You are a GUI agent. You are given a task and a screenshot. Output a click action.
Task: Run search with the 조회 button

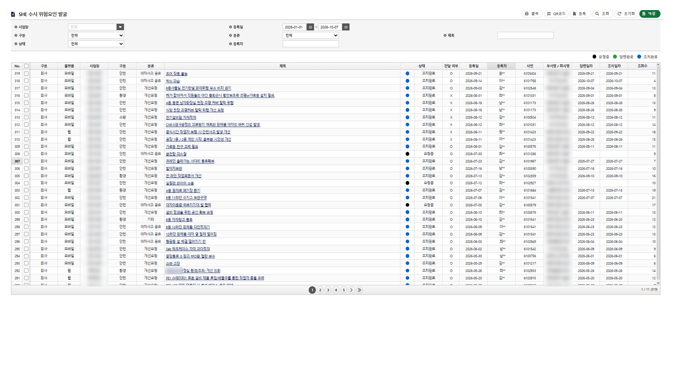(x=602, y=14)
